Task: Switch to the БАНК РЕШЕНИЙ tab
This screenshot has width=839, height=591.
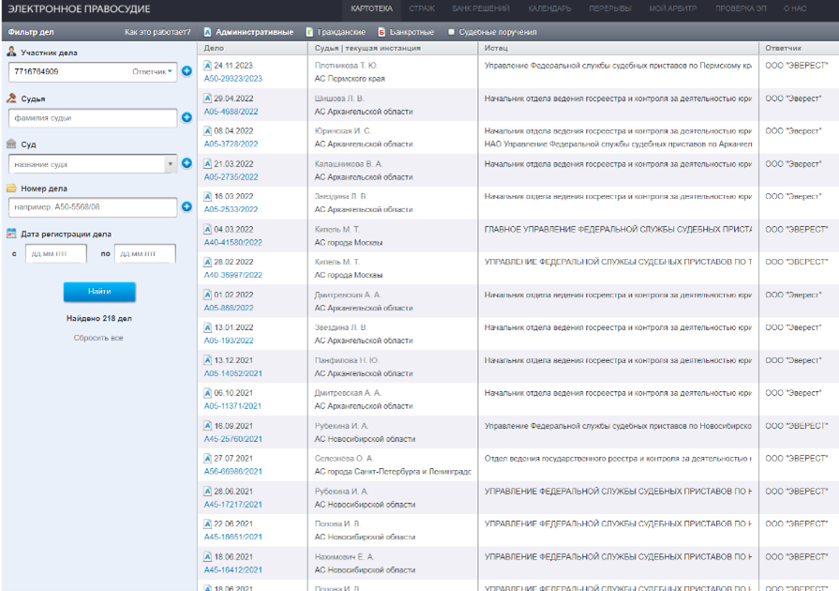Action: (x=480, y=8)
